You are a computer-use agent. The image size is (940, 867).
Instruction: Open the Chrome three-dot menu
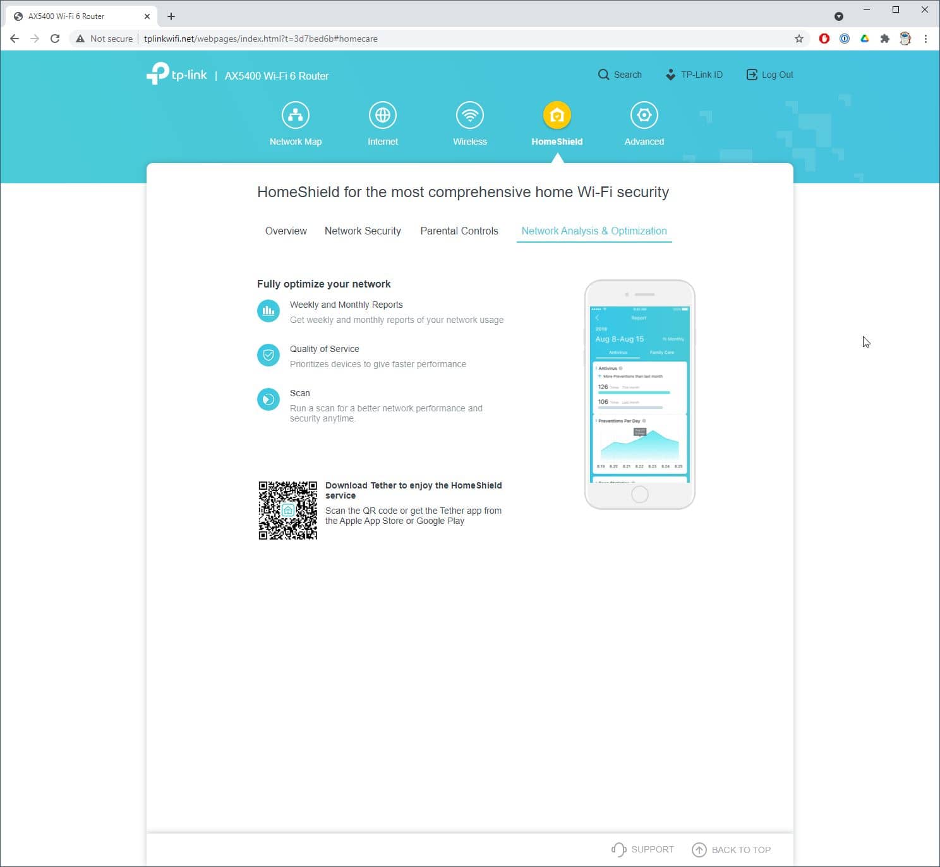click(x=925, y=39)
